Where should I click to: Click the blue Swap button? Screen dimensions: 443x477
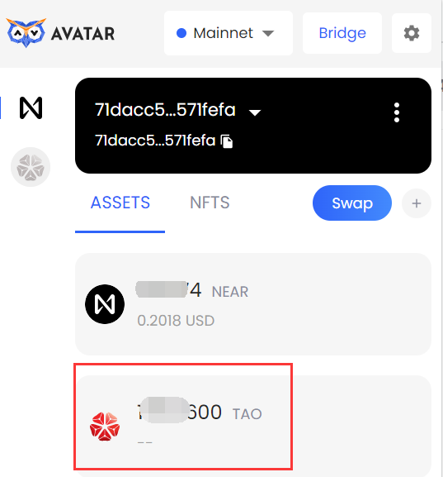tap(352, 203)
